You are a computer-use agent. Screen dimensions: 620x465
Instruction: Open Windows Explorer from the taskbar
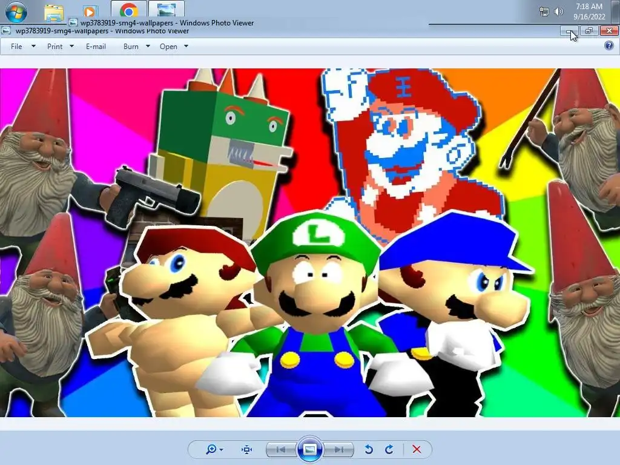tap(54, 12)
